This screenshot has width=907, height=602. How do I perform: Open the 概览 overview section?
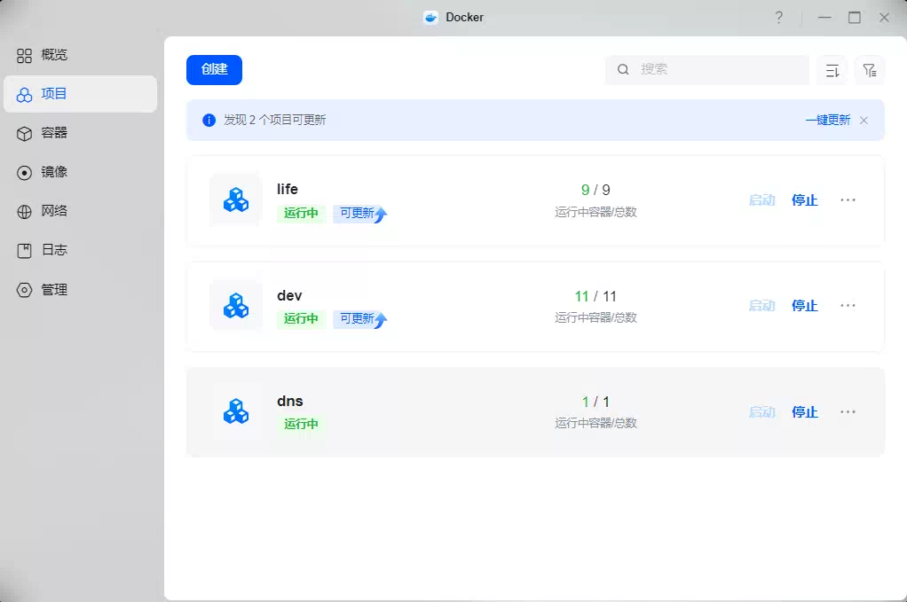tap(42, 55)
